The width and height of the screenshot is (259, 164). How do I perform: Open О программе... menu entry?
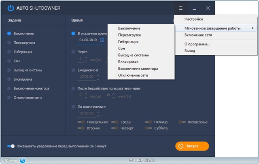coord(216,44)
